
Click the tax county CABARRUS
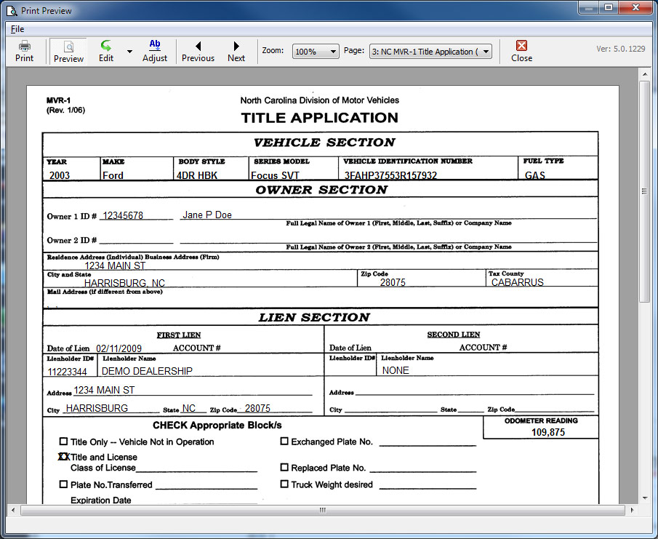click(518, 282)
